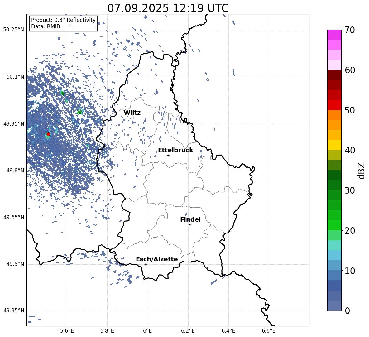369x337 pixels.
Task: Click the 30 colorbar tick label
Action: (350, 190)
